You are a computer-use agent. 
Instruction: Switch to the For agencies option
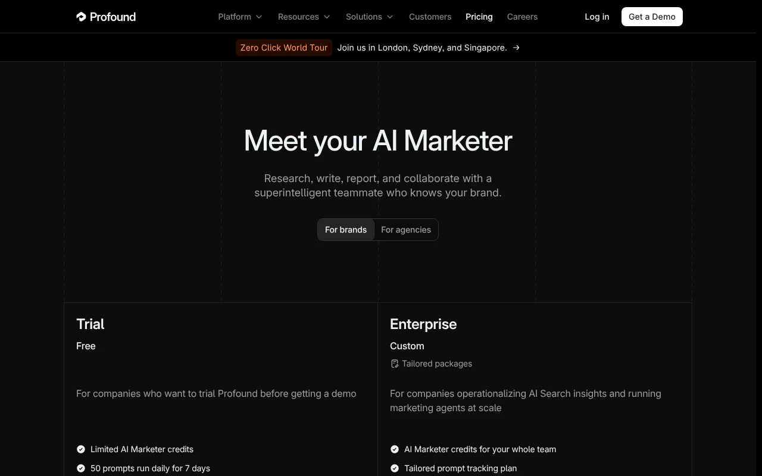pos(406,230)
